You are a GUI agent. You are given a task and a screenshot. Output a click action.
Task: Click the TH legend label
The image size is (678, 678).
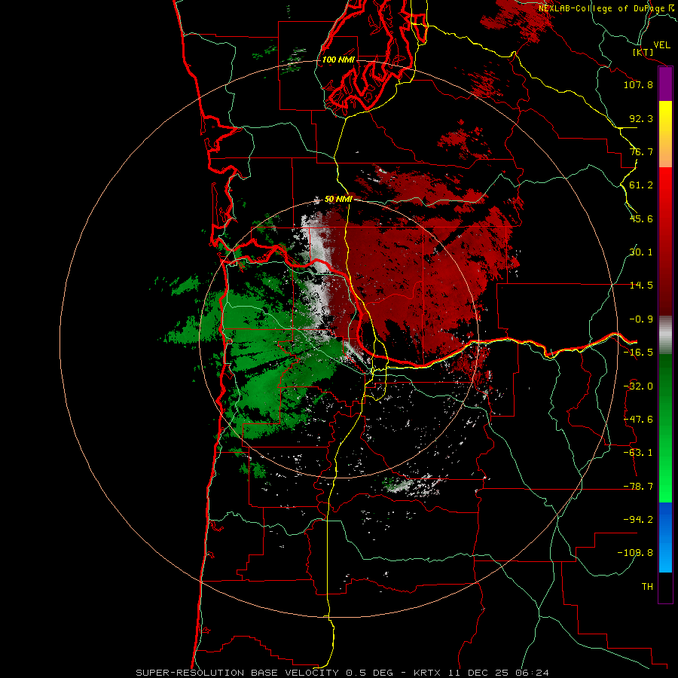coord(647,587)
